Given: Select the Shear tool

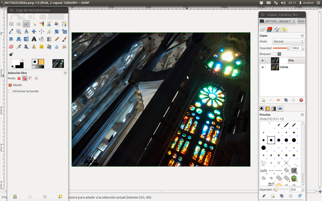Looking at the screenshot, I should click(11, 39).
